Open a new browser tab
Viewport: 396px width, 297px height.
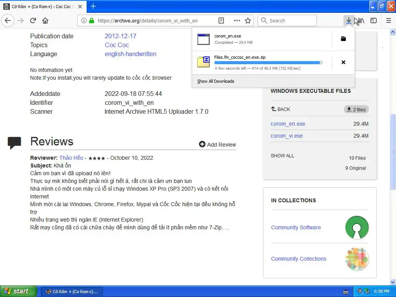tap(93, 6)
